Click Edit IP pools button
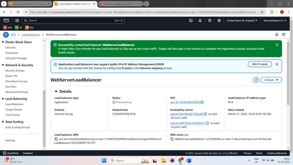293x165 pixels. tap(260, 64)
